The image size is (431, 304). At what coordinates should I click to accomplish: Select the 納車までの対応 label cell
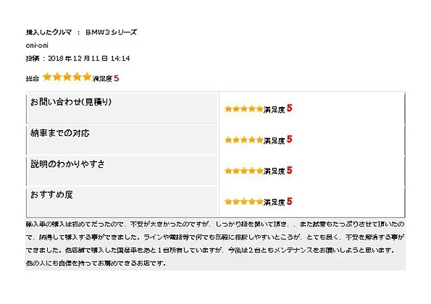123,140
